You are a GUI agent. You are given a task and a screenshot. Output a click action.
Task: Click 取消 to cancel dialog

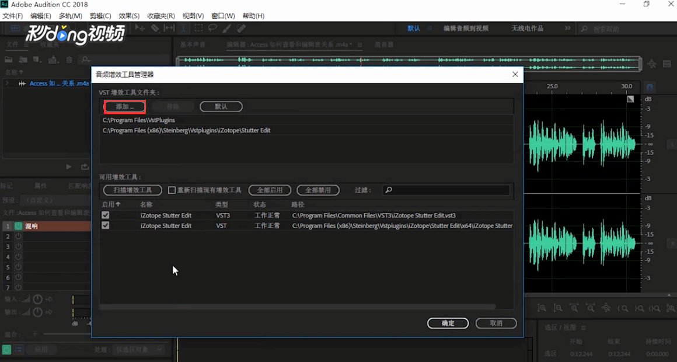pos(496,323)
